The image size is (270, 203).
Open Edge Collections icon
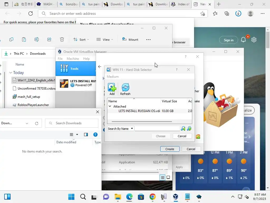click(227, 13)
